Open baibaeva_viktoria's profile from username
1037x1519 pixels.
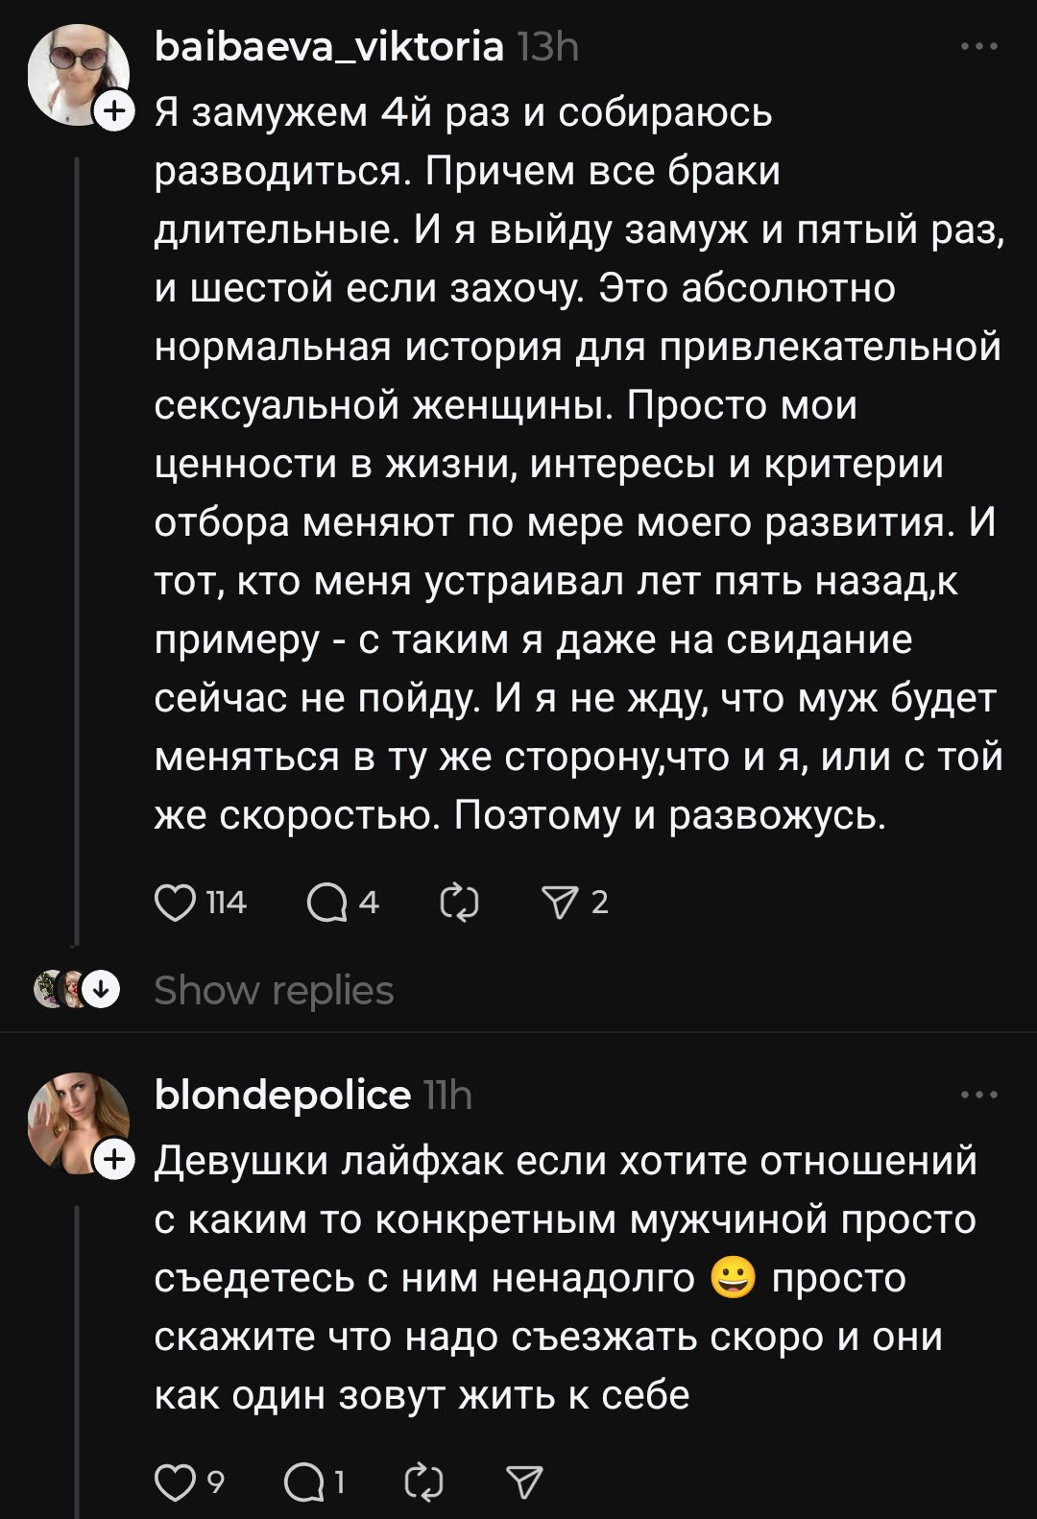click(328, 46)
